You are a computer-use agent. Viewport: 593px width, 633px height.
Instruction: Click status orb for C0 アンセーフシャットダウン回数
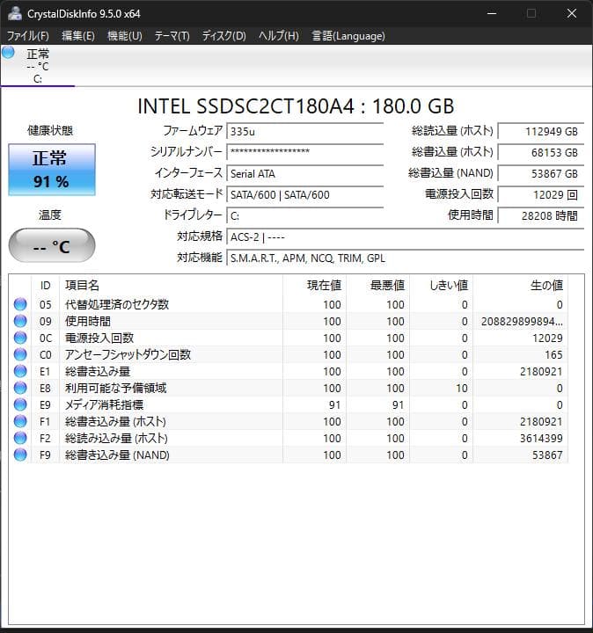point(20,354)
